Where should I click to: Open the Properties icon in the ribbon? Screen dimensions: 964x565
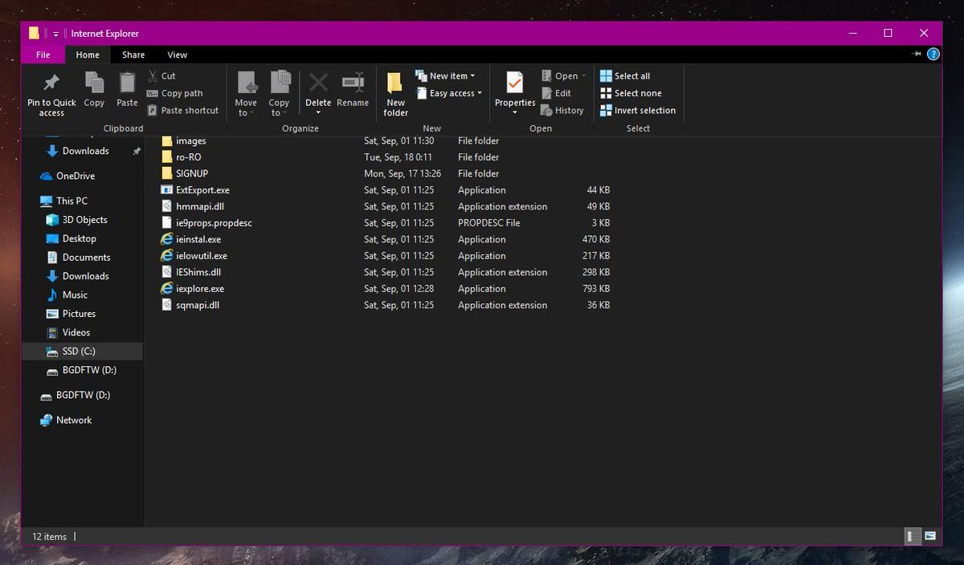pos(514,88)
